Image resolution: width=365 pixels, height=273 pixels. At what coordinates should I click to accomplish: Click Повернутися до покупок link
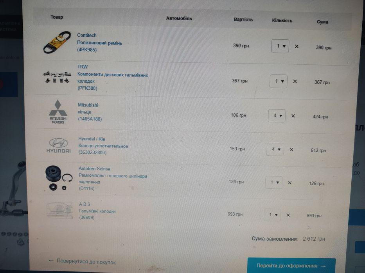[82, 262]
